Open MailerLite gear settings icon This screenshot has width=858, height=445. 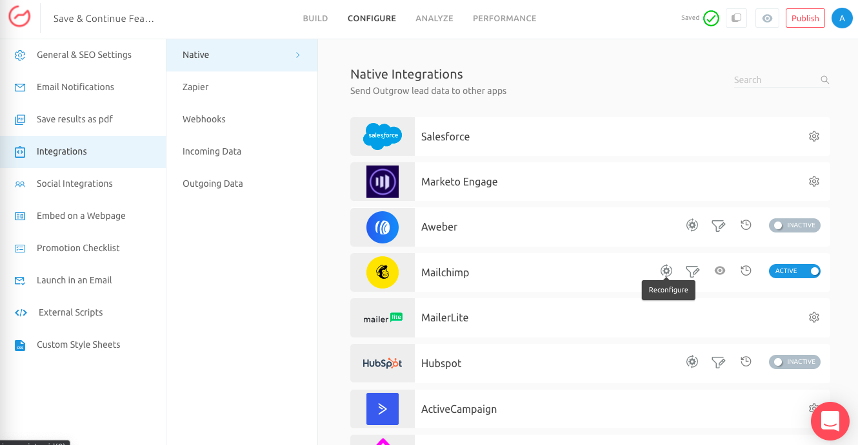(x=814, y=317)
